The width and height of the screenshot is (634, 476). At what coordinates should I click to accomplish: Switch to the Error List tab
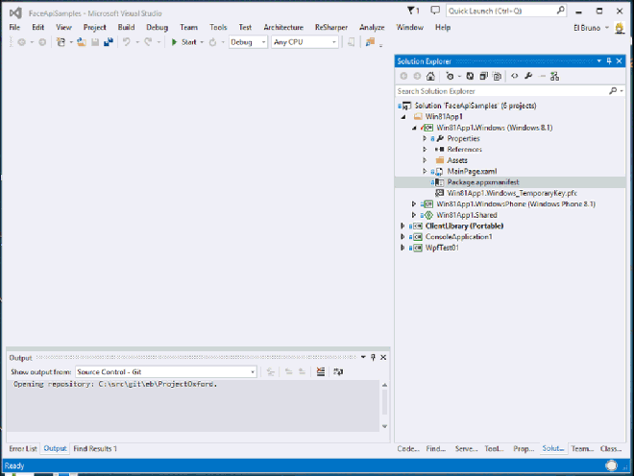[23, 448]
